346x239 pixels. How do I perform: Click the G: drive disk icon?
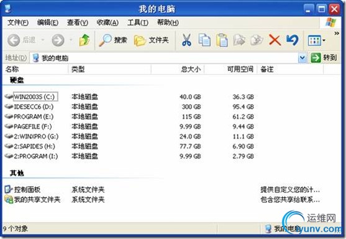pos(9,136)
